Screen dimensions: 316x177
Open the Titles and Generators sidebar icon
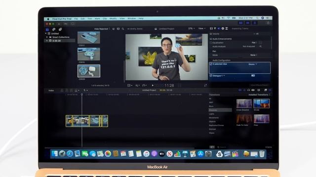pyautogui.click(x=60, y=29)
